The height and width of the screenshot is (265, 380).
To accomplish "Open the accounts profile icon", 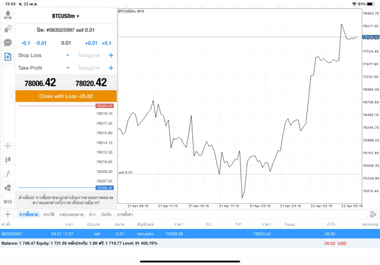I will point(8,15).
